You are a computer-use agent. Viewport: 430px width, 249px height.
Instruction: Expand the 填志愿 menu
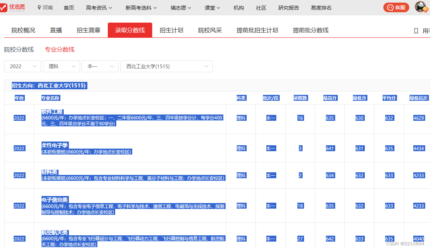(x=181, y=8)
